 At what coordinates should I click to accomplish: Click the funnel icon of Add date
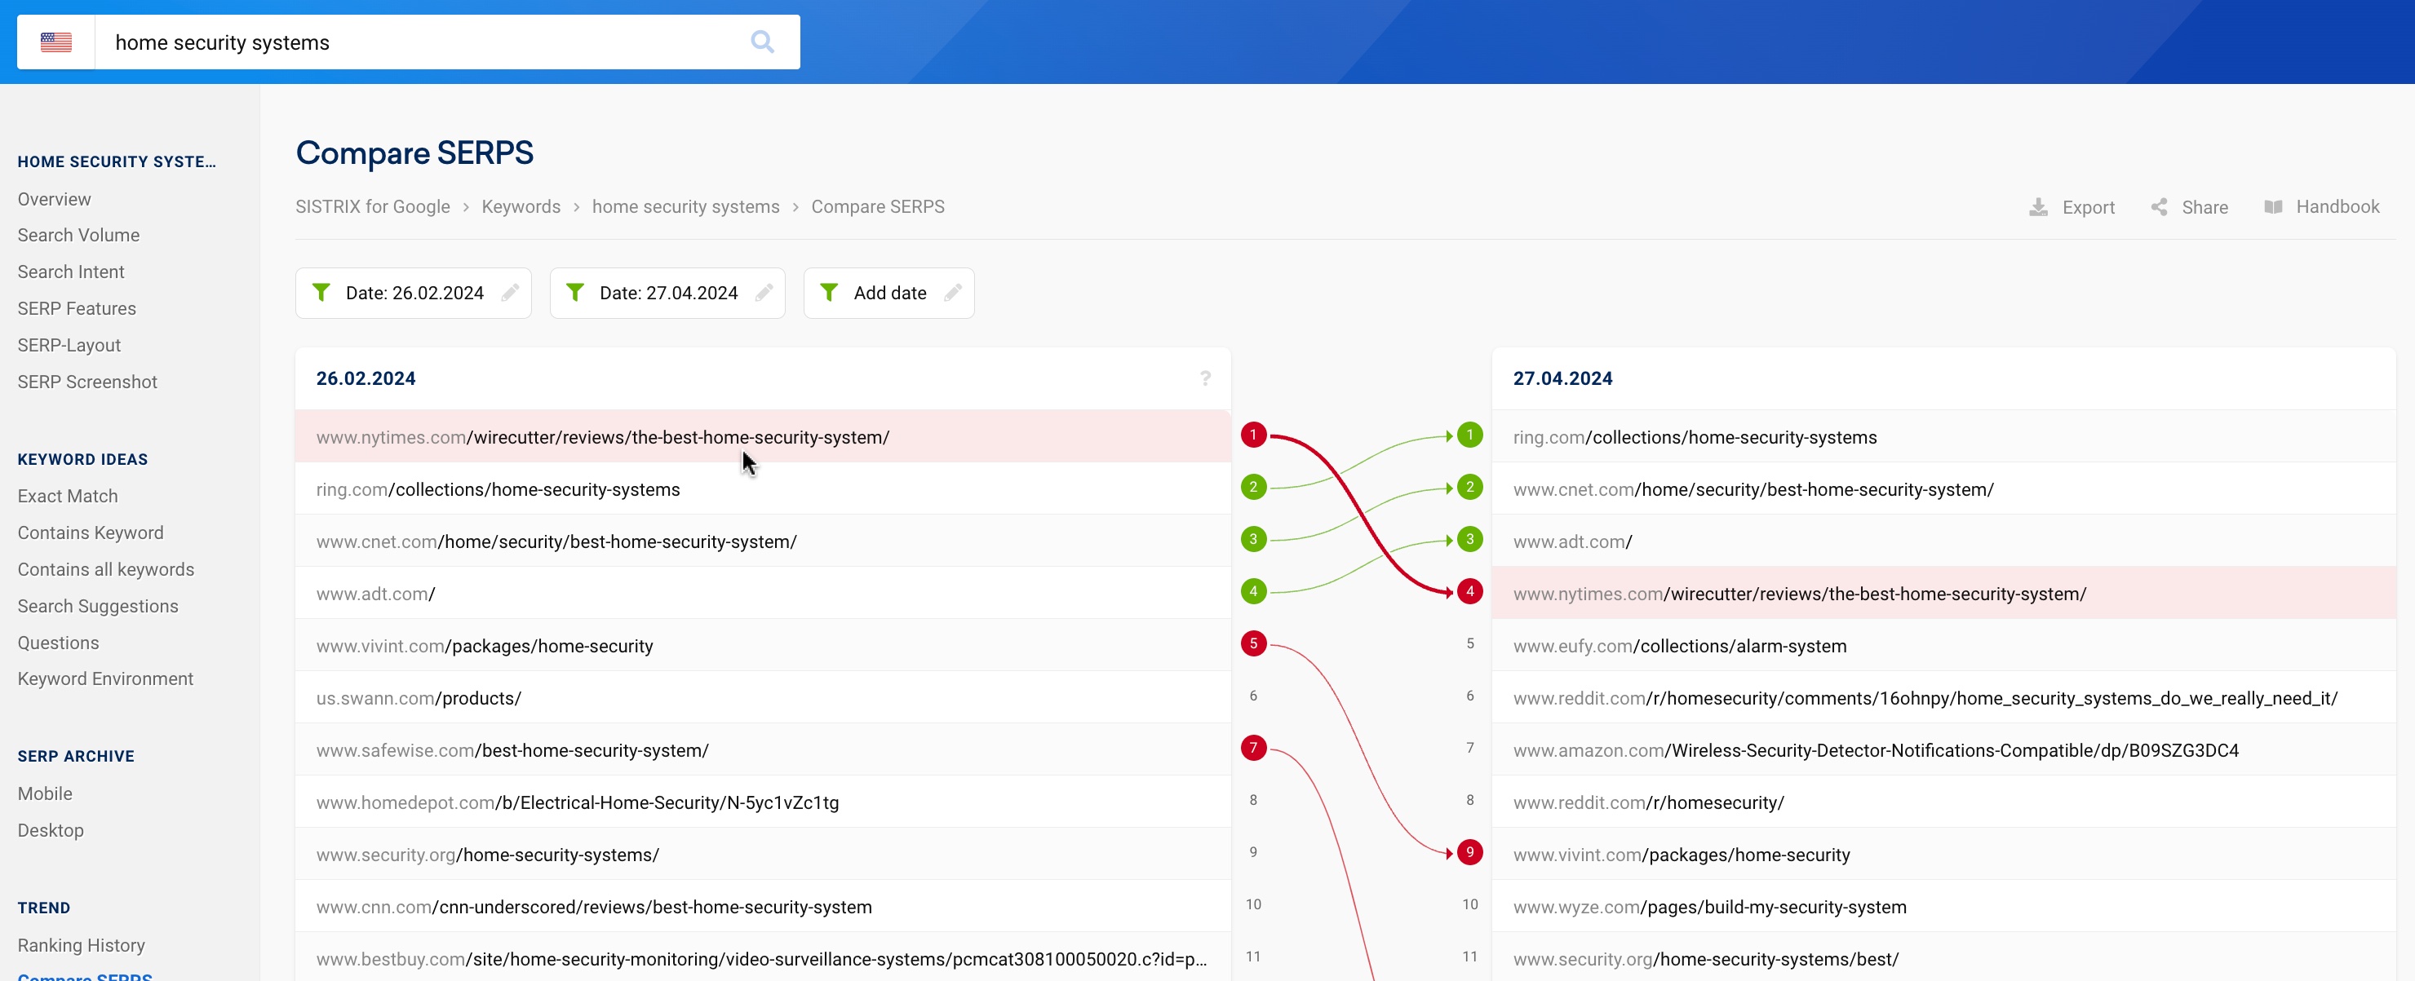click(x=829, y=292)
